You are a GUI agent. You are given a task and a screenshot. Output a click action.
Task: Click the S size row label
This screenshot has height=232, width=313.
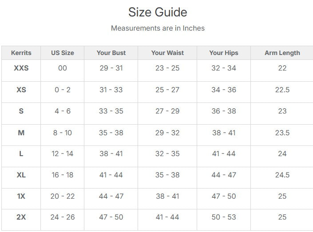click(21, 111)
